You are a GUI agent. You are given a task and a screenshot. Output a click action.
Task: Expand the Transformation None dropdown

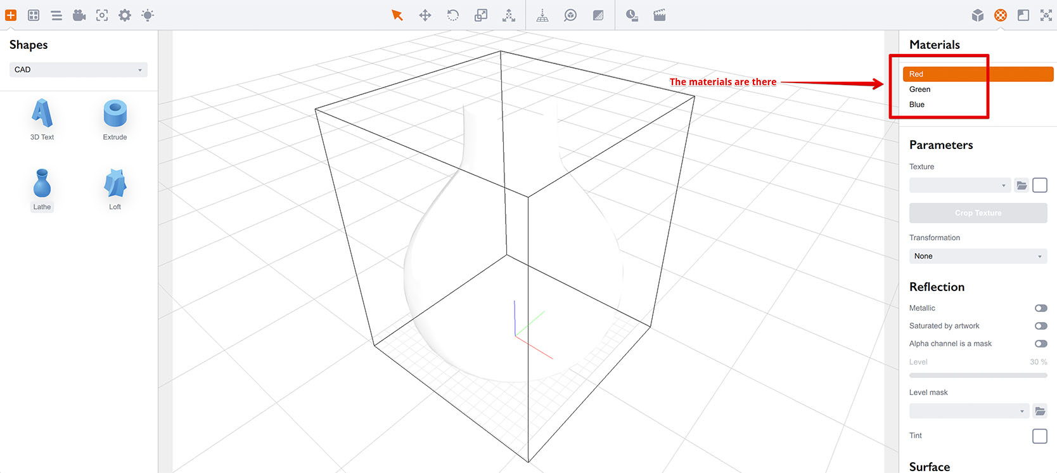(x=978, y=256)
